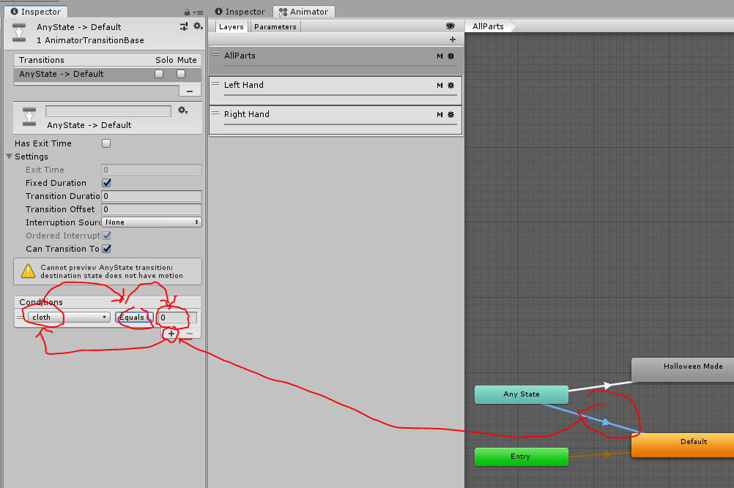Toggle the Animator eye visibility icon
Image resolution: width=734 pixels, height=488 pixels.
coord(451,26)
